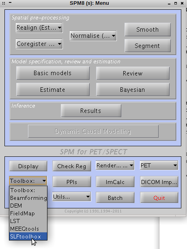Click the Segment button

pyautogui.click(x=148, y=46)
